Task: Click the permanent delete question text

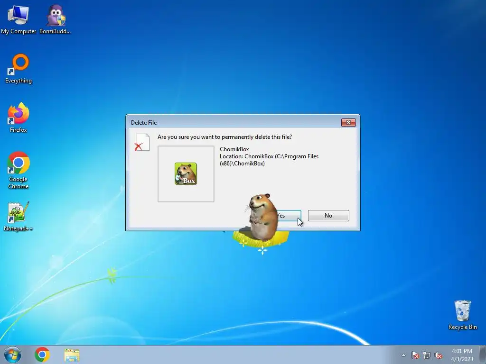Action: tap(224, 137)
